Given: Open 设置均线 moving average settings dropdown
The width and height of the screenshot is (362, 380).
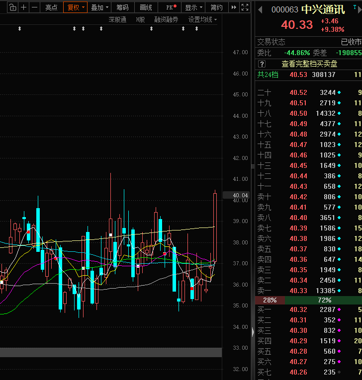Looking at the screenshot, I should coord(202,20).
